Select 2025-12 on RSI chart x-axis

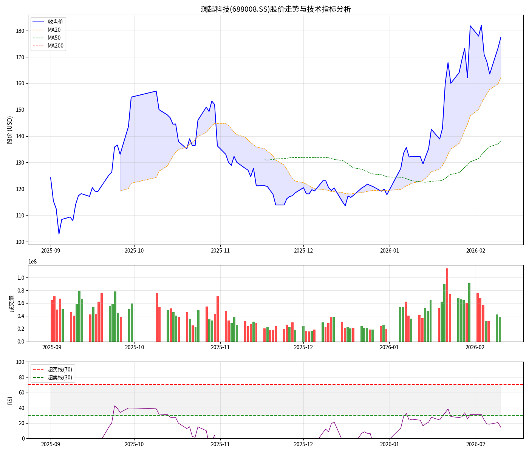[303, 444]
